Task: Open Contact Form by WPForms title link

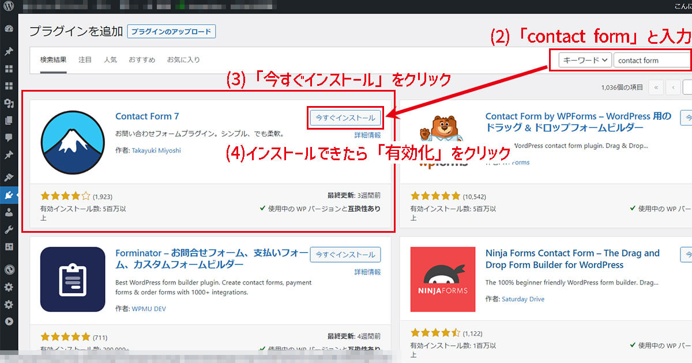Action: click(x=578, y=122)
